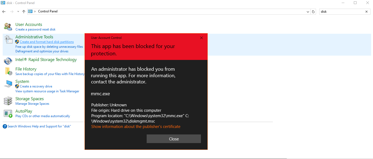Open Free up disk space link
The height and width of the screenshot is (159, 373).
tap(49, 47)
